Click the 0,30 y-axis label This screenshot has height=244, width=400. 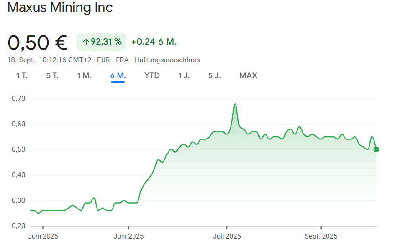point(19,200)
